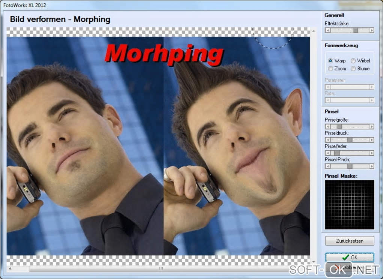This screenshot has width=383, height=279.
Task: Click the Pinsel-Pinch slider thumb
Action: click(350, 166)
